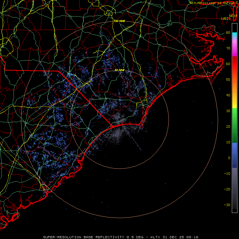The height and width of the screenshot is (239, 239).
Task: Click the -10 value on dBZ scale
Action: tap(227, 174)
